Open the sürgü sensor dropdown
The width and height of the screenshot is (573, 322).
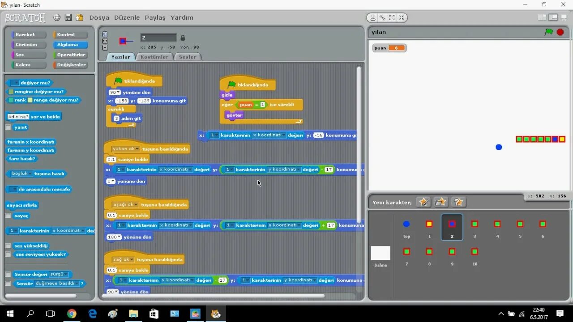click(x=59, y=274)
